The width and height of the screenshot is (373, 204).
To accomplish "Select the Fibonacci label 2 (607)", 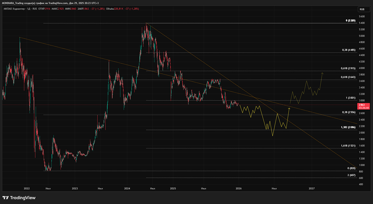I will coord(351,175).
